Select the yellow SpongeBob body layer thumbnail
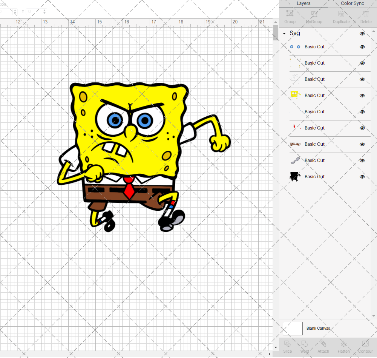This screenshot has width=377, height=358. pyautogui.click(x=295, y=96)
